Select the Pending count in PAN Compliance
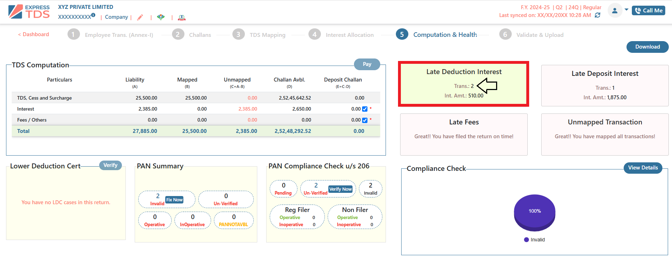The width and height of the screenshot is (672, 257). click(283, 189)
